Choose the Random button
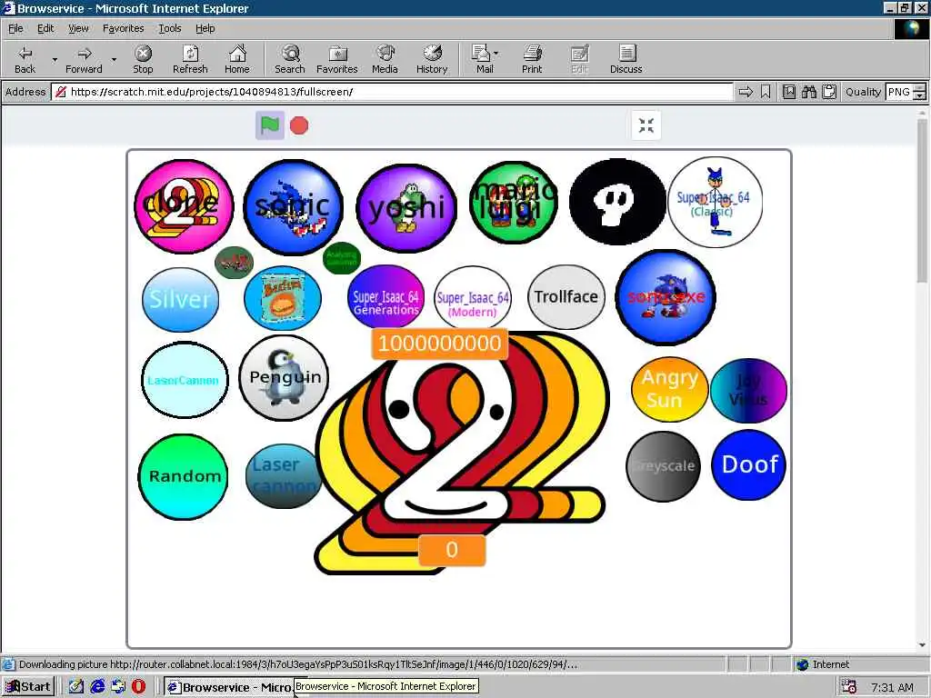The image size is (931, 698). pyautogui.click(x=184, y=476)
